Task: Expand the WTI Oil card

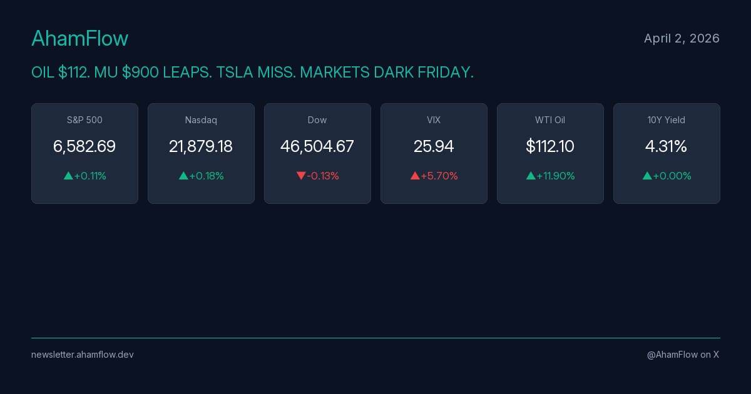Action: 550,153
